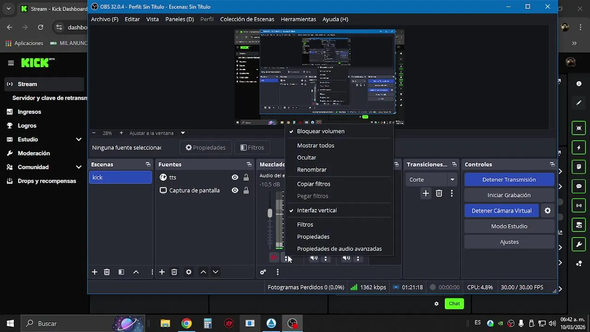Select the kick scene

click(120, 178)
